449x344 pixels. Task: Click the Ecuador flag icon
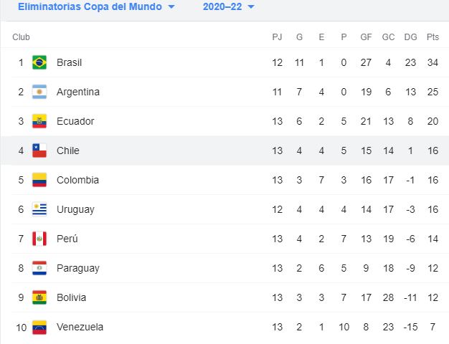pos(39,121)
